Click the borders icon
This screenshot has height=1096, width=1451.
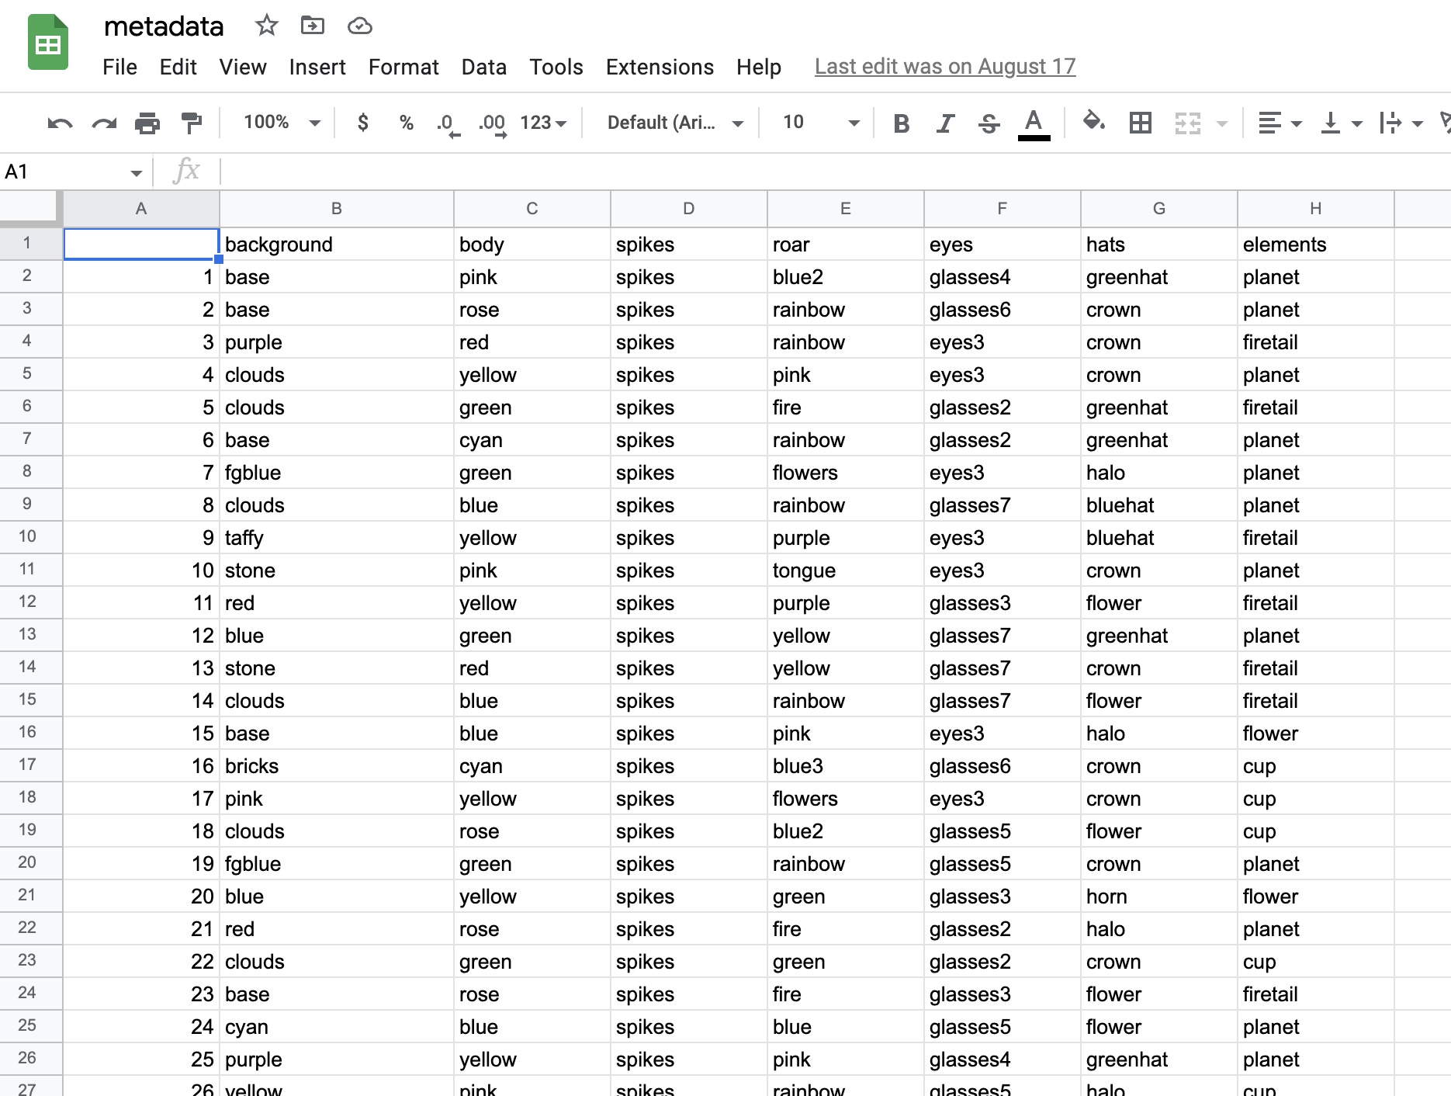pos(1140,123)
